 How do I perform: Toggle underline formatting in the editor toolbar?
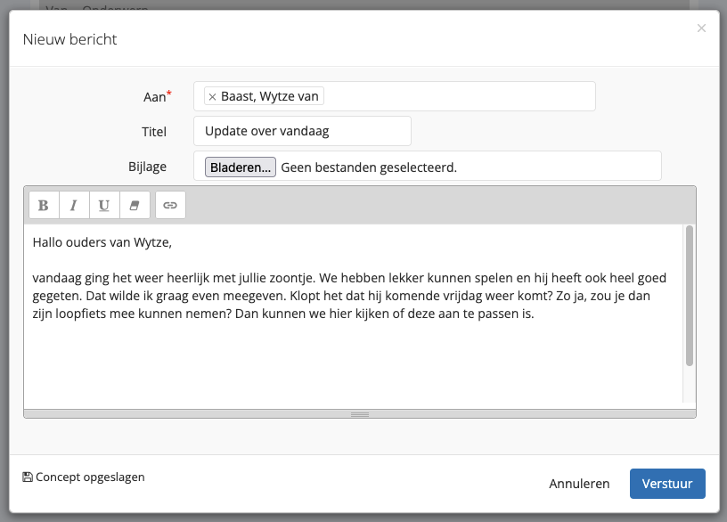coord(104,205)
